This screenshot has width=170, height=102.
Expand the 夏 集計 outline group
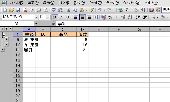pos(7,39)
